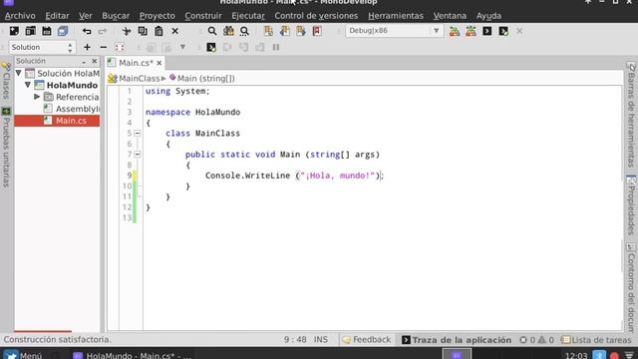This screenshot has width=638, height=359.
Task: Open the Main (string[]) breadcrumb selector
Action: click(201, 78)
